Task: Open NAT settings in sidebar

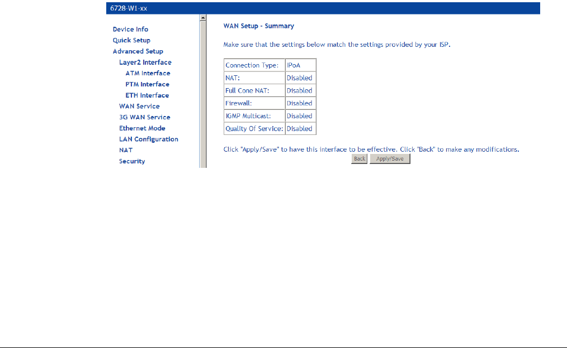Action: click(126, 151)
